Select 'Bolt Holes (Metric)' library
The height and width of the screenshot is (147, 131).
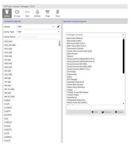pos(75,38)
